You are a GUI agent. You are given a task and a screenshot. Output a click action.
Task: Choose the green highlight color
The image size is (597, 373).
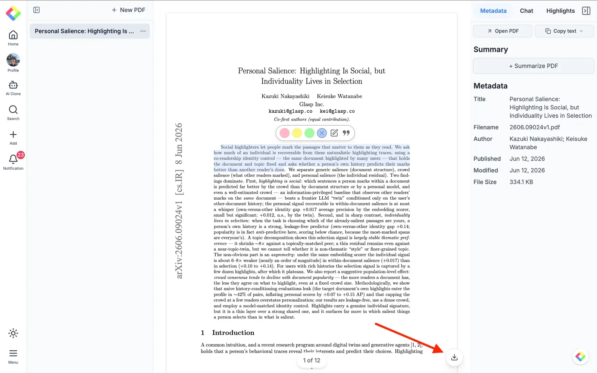coord(309,133)
